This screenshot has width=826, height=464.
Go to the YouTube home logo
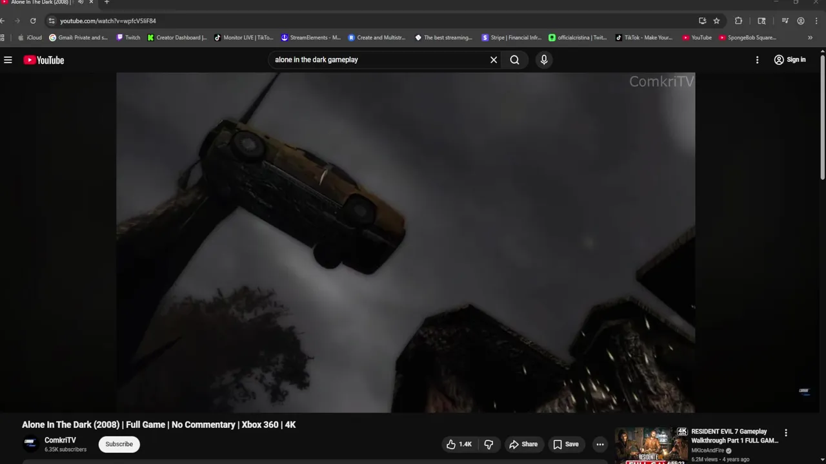(44, 60)
